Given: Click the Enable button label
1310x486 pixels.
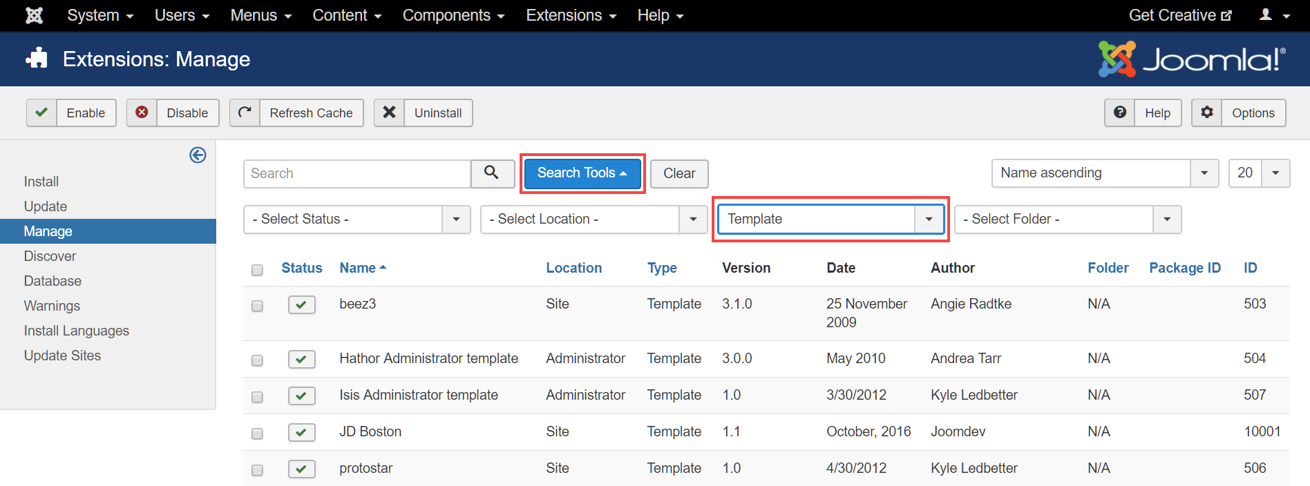Looking at the screenshot, I should (86, 113).
